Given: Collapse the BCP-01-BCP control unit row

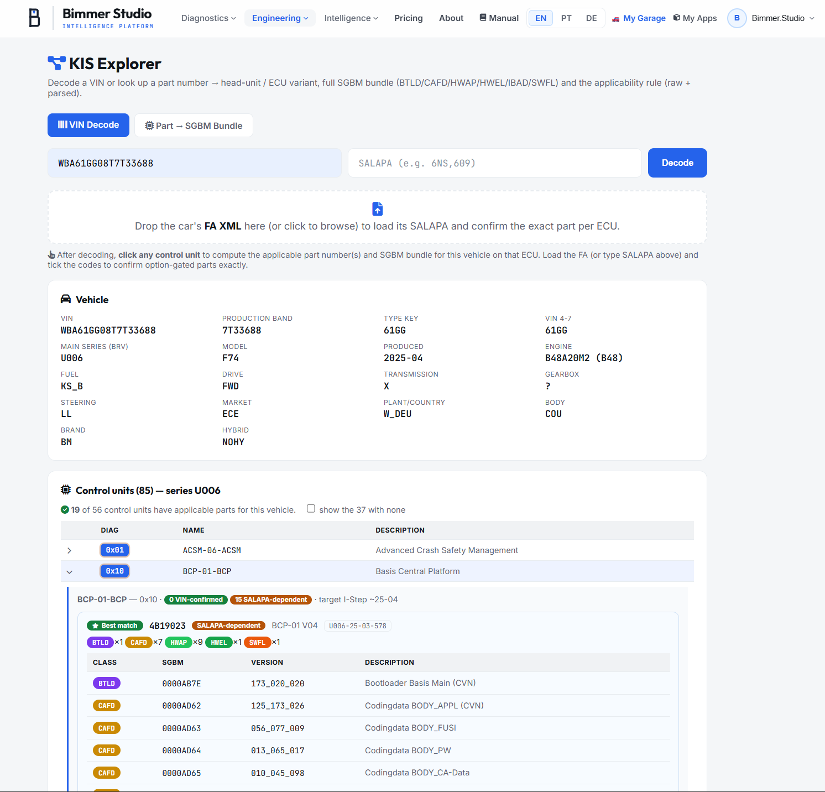Looking at the screenshot, I should pos(69,572).
